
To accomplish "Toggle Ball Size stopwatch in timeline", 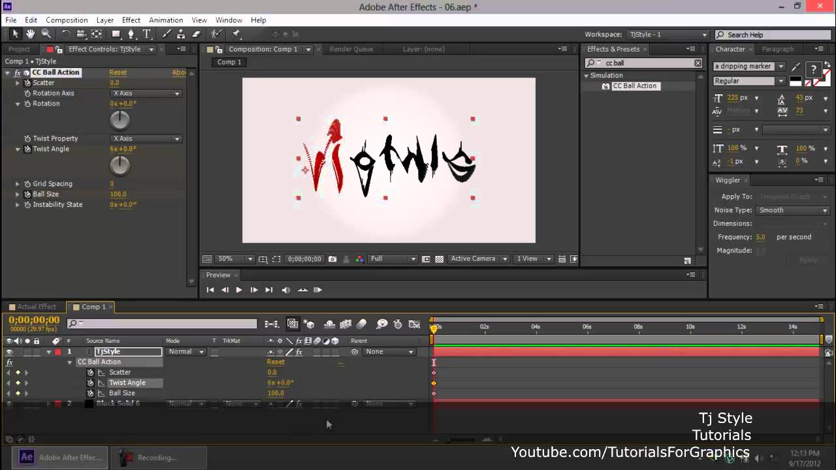I will point(91,393).
